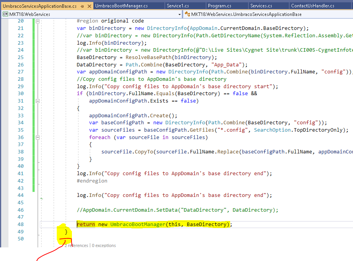Open the MKT18.WebServices project dropdown arrow
The width and height of the screenshot is (353, 261).
(x=179, y=14)
